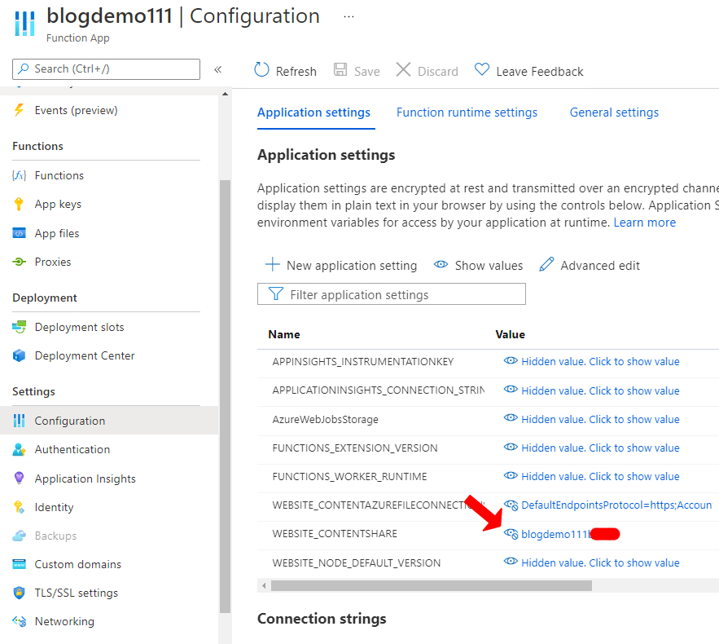The width and height of the screenshot is (719, 644).
Task: Click the TLS/SSL settings shield icon
Action: [x=19, y=593]
